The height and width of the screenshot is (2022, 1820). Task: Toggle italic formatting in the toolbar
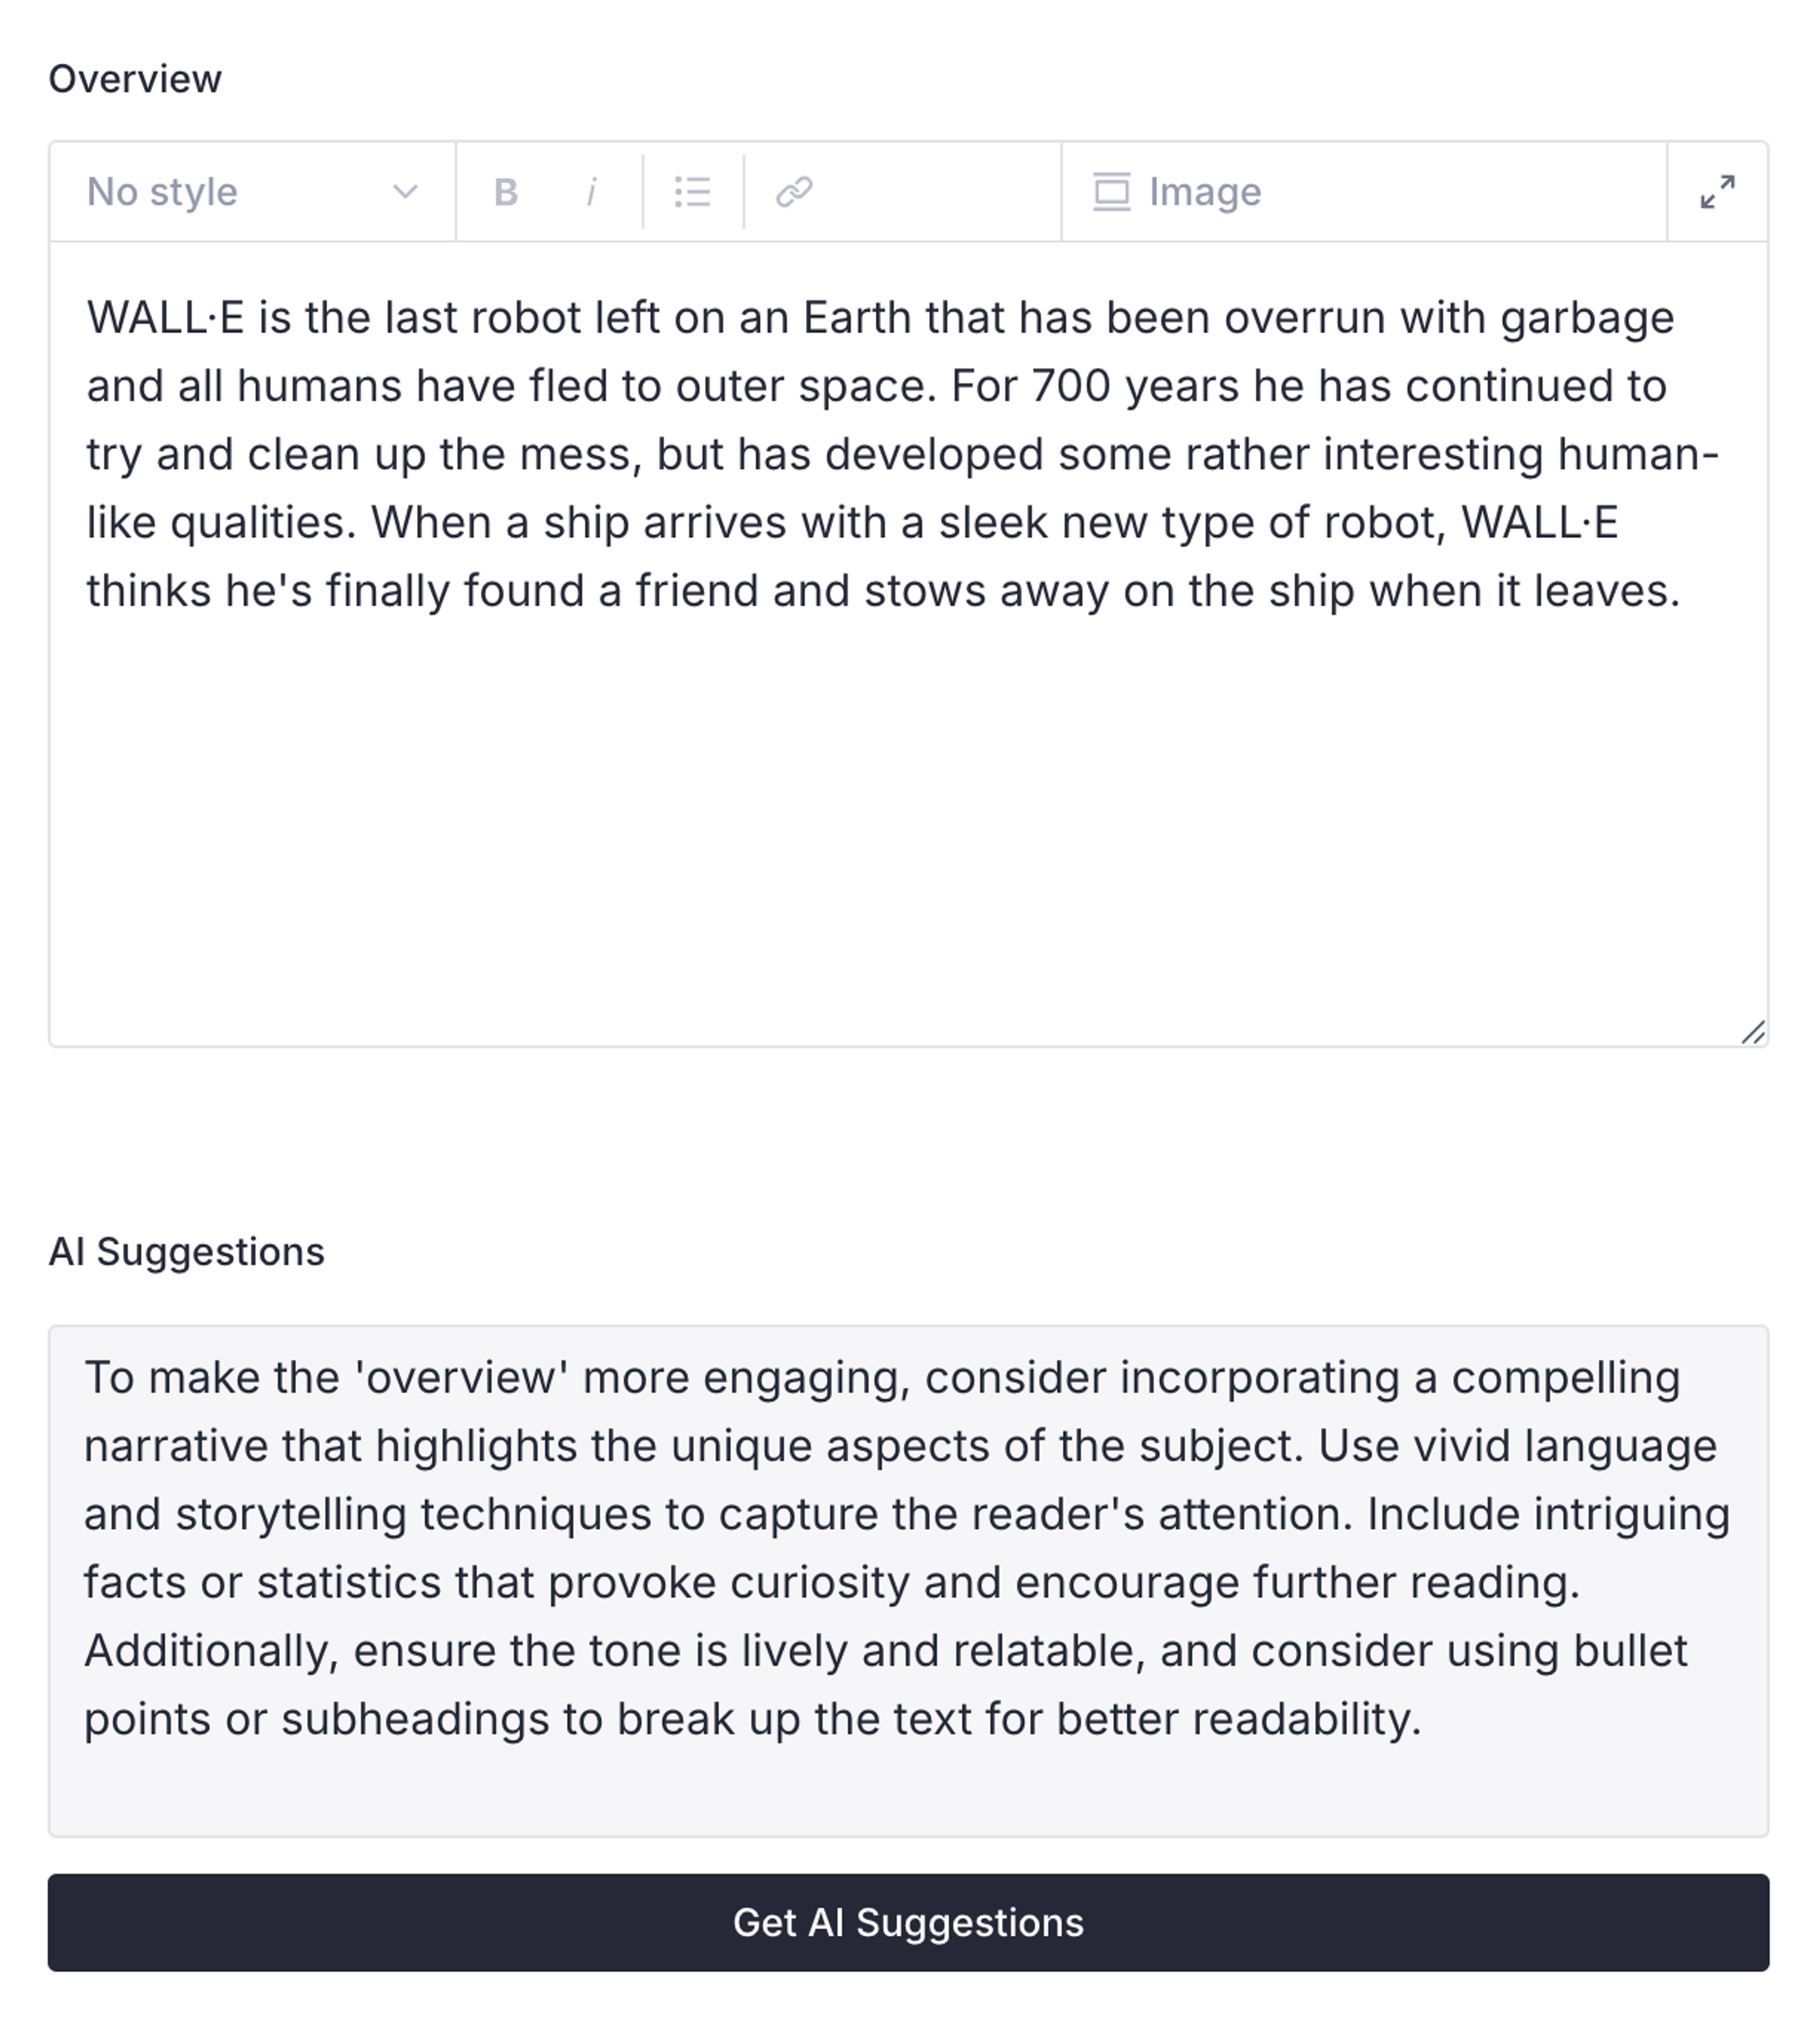click(x=591, y=191)
